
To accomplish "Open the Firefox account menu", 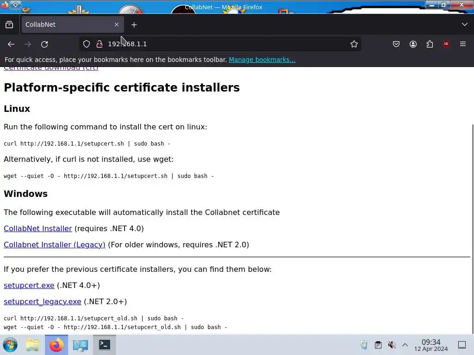I will (413, 44).
